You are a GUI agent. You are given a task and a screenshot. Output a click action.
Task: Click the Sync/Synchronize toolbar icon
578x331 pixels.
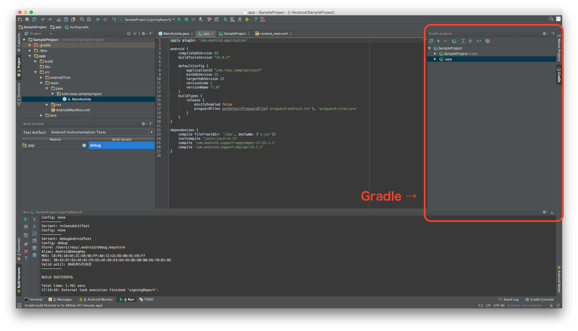click(x=34, y=19)
